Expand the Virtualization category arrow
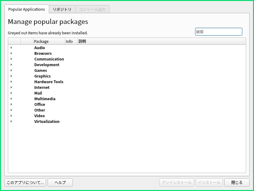The image size is (254, 191). (11, 121)
